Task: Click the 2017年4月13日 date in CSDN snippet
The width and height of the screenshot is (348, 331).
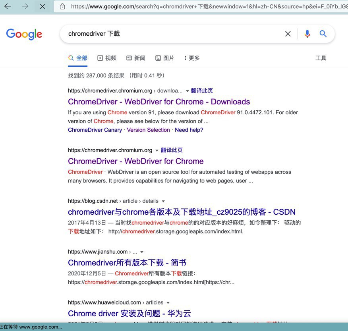Action: tap(87, 223)
